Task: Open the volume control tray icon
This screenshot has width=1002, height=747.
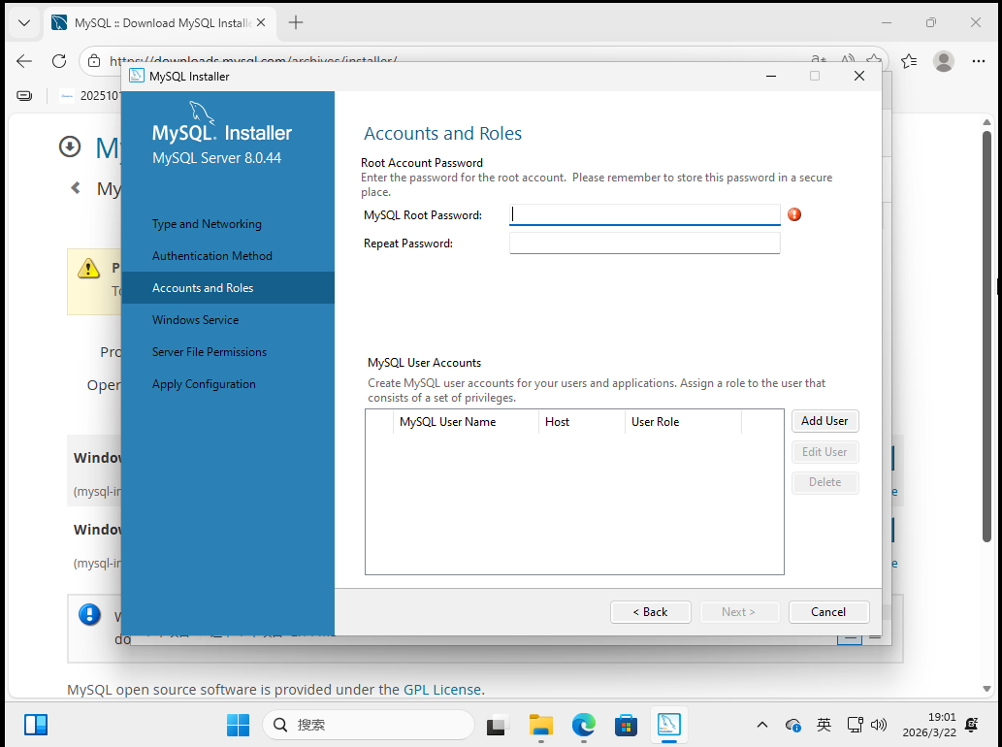Action: tap(880, 726)
